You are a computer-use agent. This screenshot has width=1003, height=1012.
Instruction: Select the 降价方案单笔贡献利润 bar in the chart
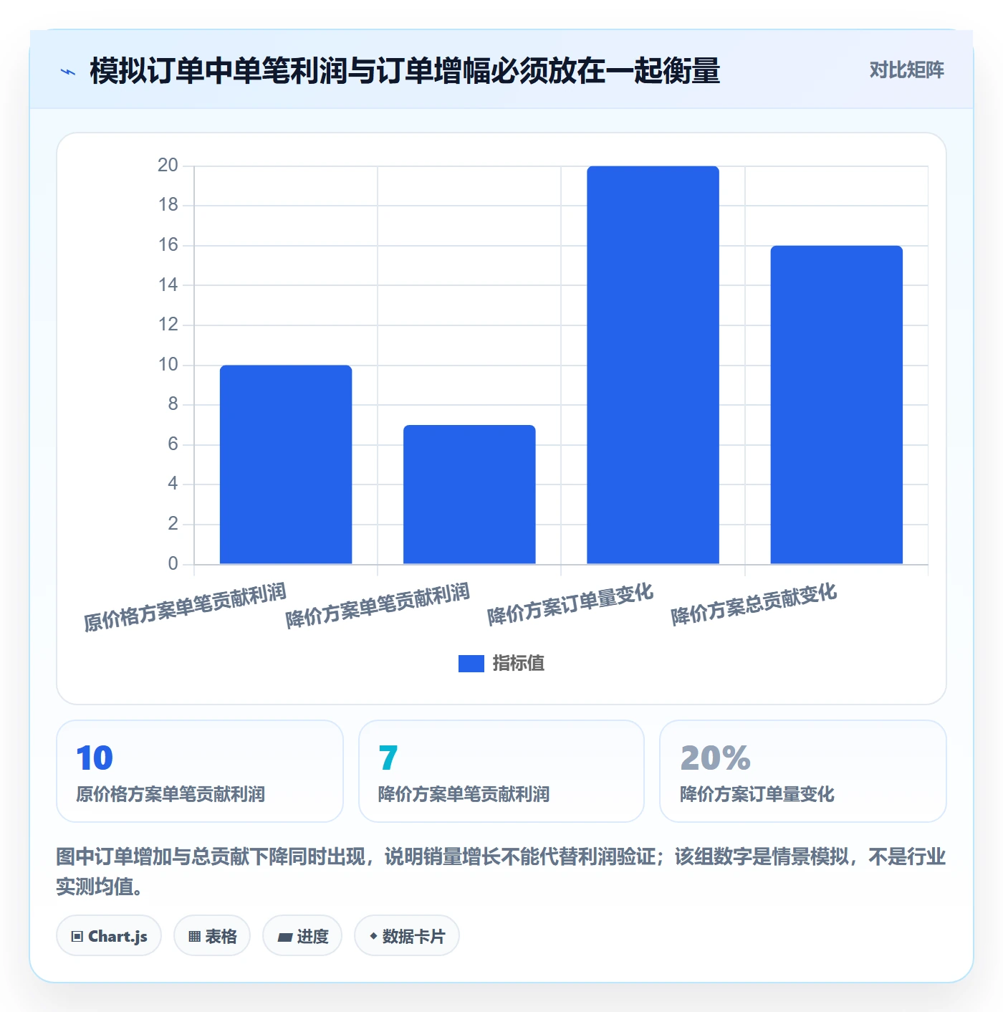pyautogui.click(x=469, y=495)
